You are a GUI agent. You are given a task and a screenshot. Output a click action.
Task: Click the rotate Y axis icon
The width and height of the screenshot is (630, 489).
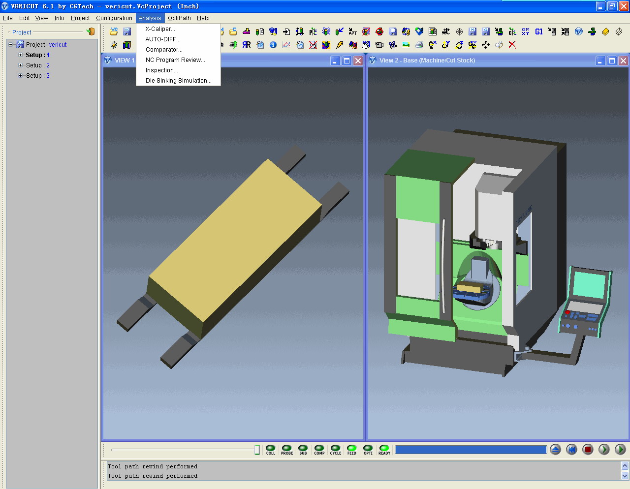(x=446, y=45)
